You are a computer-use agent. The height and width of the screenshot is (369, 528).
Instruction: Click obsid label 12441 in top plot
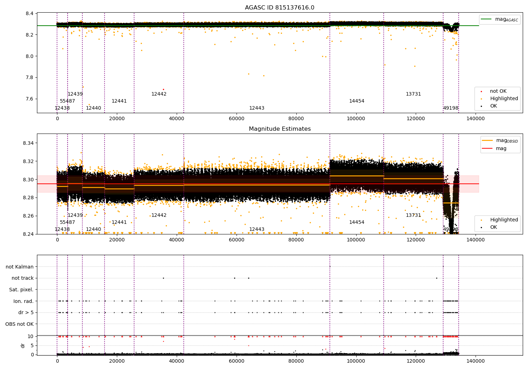coord(119,101)
